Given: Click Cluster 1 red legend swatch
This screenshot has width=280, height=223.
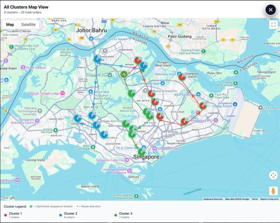Looking at the screenshot, I should (x=6, y=215).
